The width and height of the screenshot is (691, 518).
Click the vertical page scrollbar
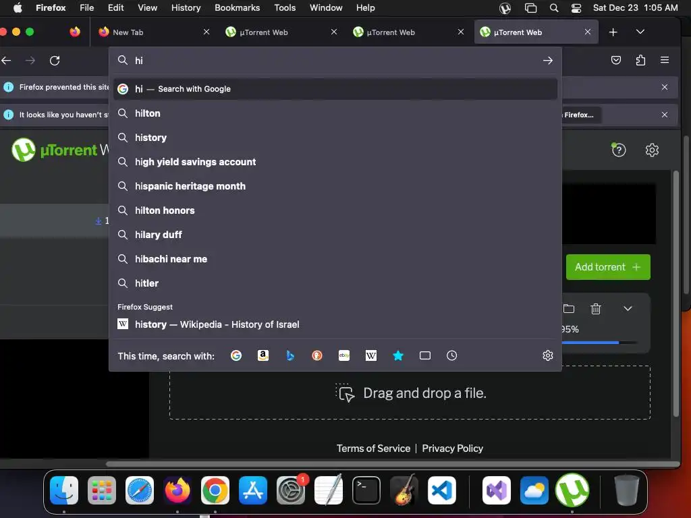tap(676, 293)
